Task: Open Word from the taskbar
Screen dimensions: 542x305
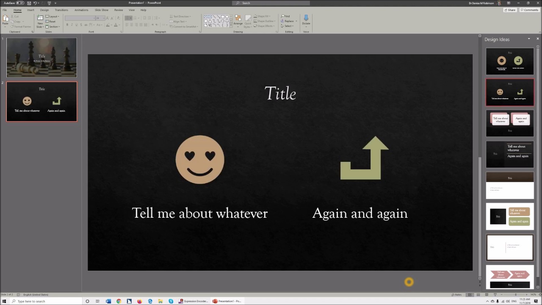Action: click(108, 301)
